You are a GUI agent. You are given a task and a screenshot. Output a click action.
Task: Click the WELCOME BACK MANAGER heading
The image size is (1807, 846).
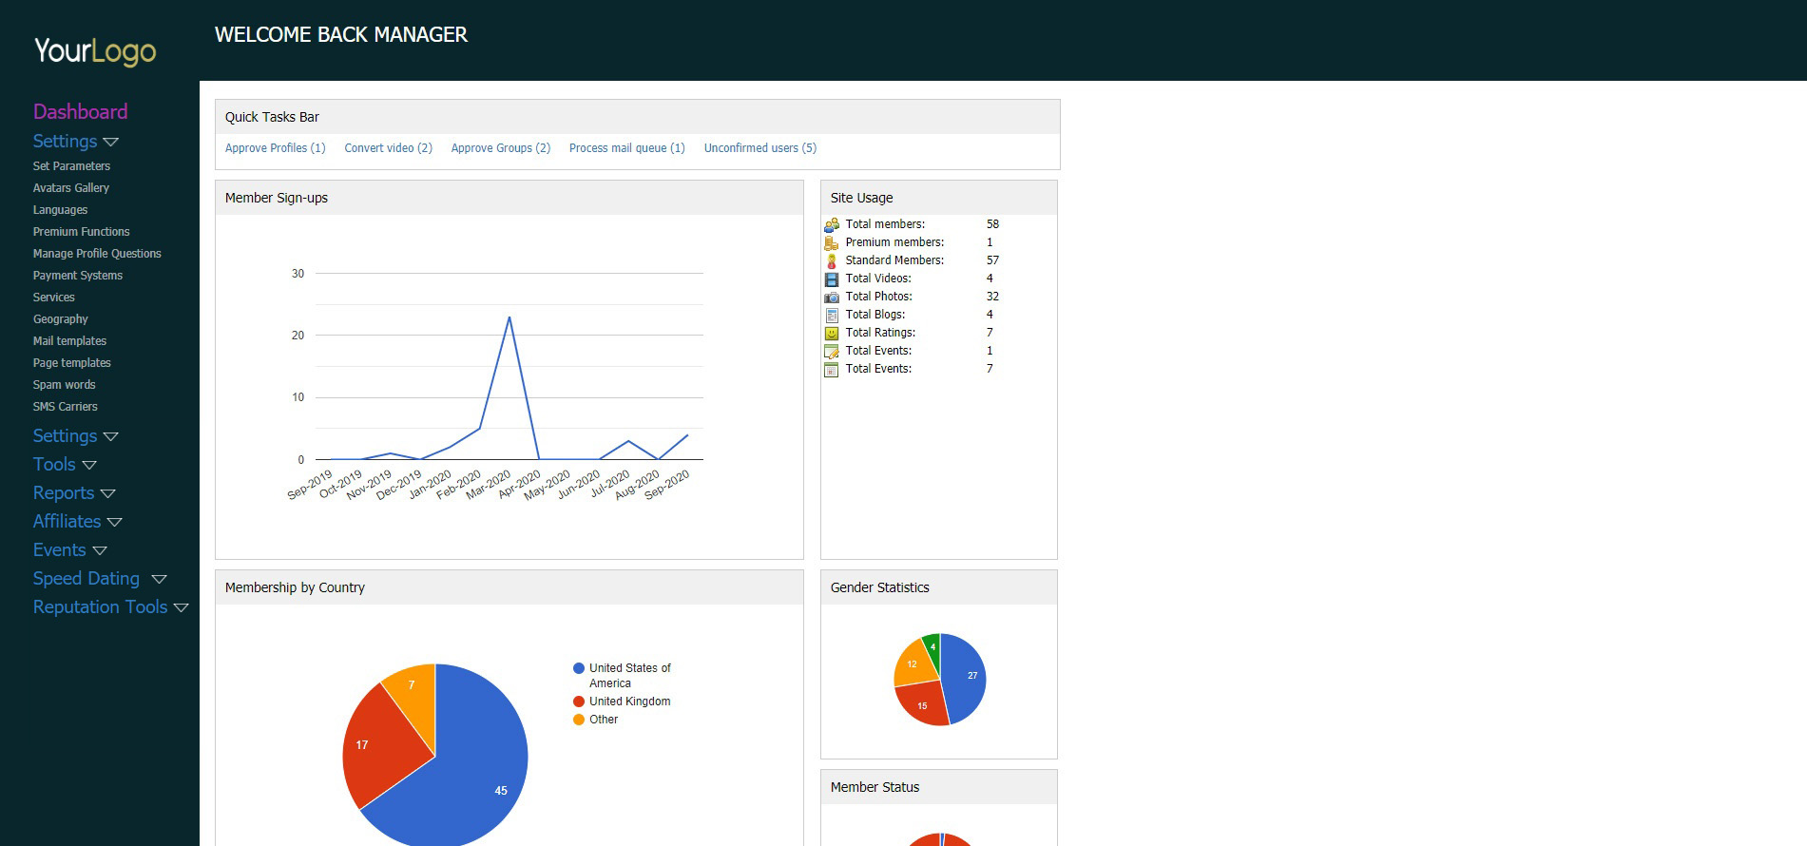click(341, 35)
